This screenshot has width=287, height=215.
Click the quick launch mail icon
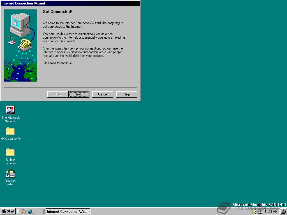24,212
